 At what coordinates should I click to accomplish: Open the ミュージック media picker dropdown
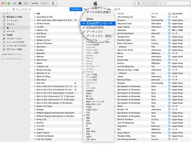coord(21,9)
